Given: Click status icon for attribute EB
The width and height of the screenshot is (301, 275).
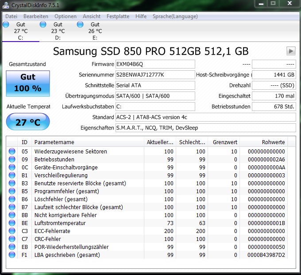Looking at the screenshot, I should (x=12, y=247).
